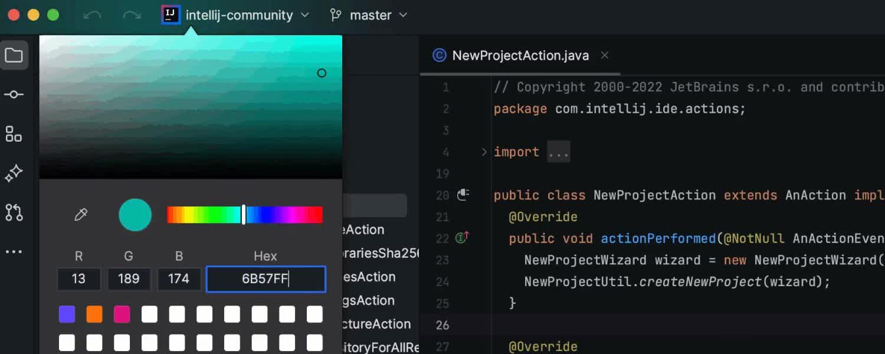Select the purple saved color swatch
Viewport: 885px width, 354px height.
pos(67,314)
